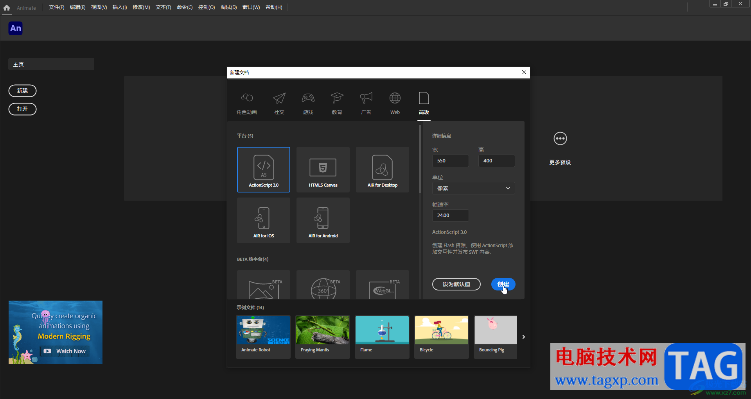Open the 文本(T) menu

click(163, 7)
